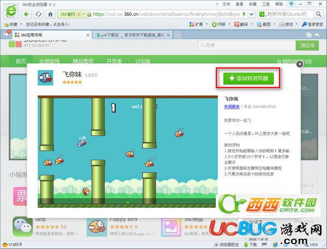Go to 首页 in green nav bar
Viewport: 327px width, 249px height.
(21, 61)
